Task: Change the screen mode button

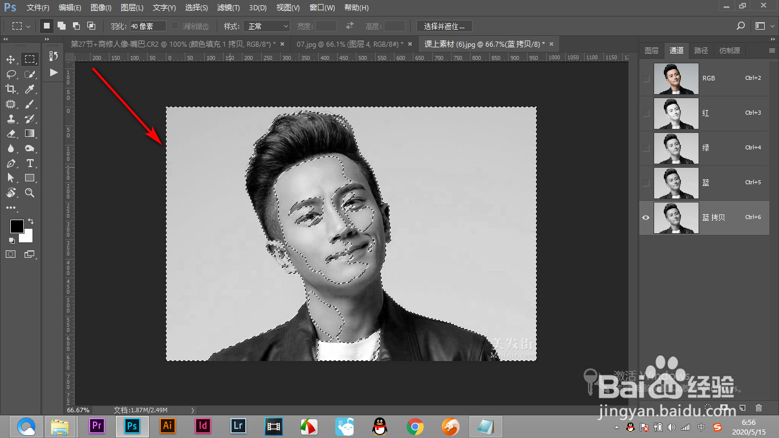Action: (x=30, y=254)
